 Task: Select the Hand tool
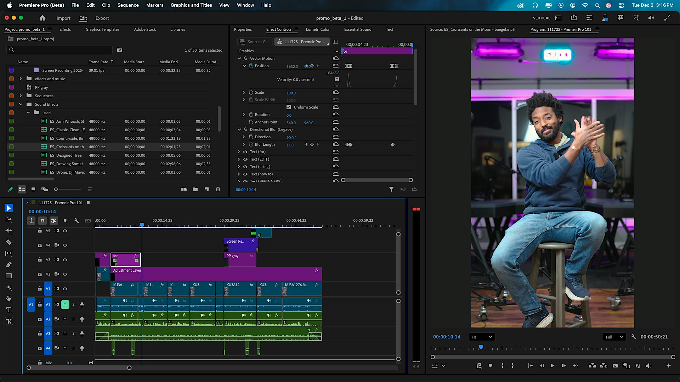pyautogui.click(x=9, y=299)
